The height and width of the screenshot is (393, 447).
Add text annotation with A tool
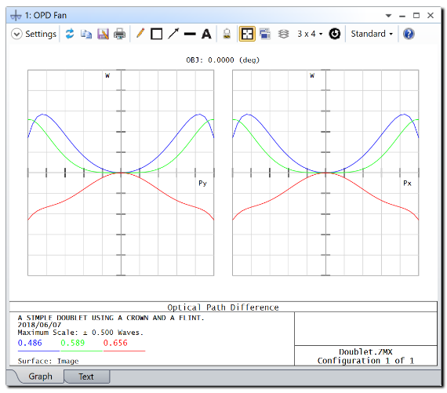point(206,34)
